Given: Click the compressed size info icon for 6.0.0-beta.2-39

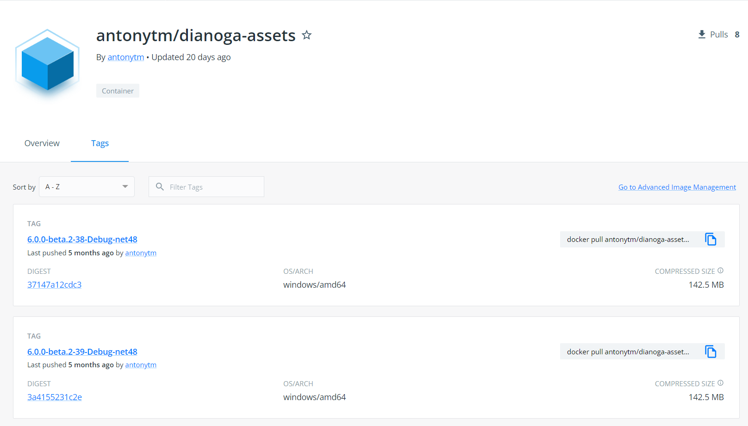Looking at the screenshot, I should click(721, 383).
